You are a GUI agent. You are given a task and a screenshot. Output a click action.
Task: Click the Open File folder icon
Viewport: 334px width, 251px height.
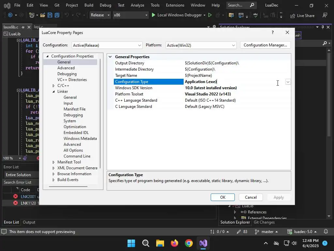click(43, 15)
